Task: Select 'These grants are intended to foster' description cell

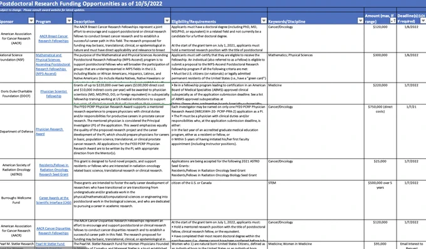Action: (x=122, y=200)
